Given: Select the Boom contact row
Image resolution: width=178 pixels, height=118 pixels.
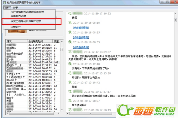Looking at the screenshot, I should point(33,80).
